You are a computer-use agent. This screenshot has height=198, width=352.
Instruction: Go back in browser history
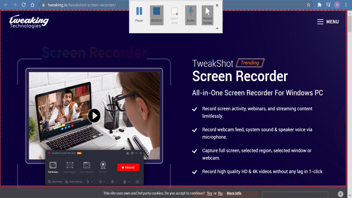coord(6,5)
